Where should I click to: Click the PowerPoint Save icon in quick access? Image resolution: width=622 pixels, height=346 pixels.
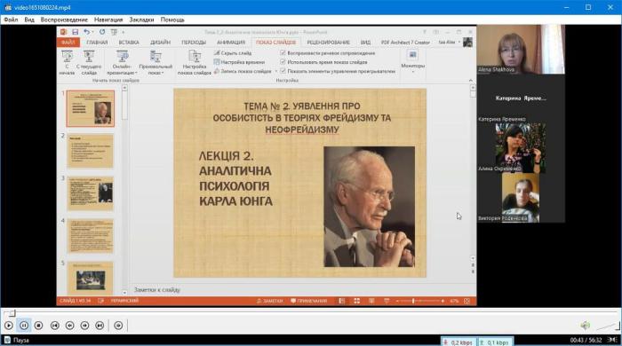[x=75, y=32]
